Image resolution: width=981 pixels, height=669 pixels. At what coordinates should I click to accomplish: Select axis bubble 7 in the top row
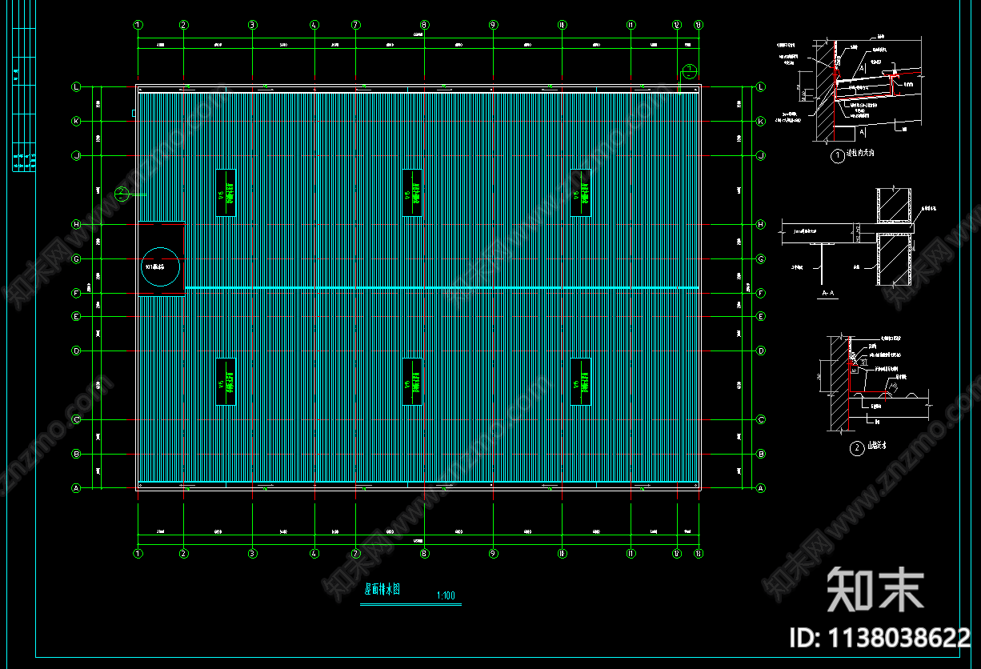point(356,25)
